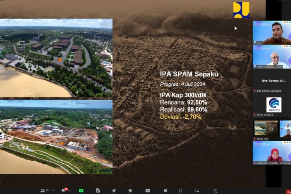291x194 pixels.
Task: Toggle meeting recording with the Record button
Action: 130,190
